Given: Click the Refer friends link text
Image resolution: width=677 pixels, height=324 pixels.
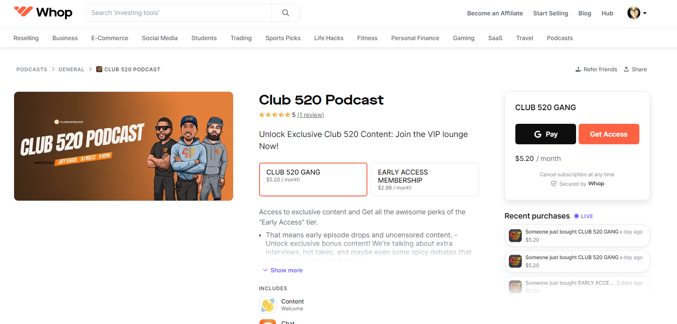Looking at the screenshot, I should pyautogui.click(x=600, y=69).
